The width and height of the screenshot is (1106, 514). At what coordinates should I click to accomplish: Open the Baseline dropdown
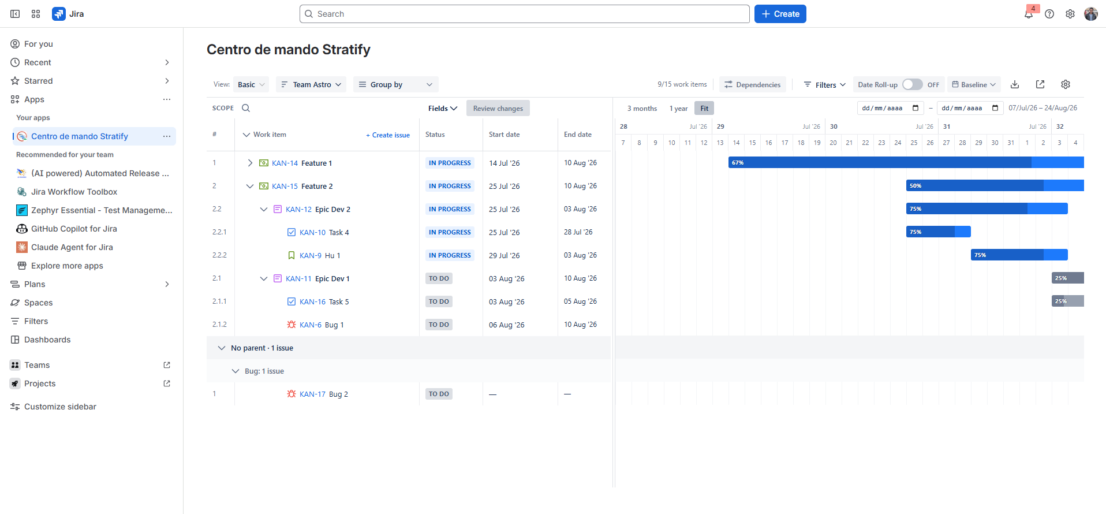tap(974, 84)
